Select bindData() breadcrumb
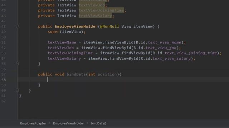This screenshot has height=128, width=229. click(x=98, y=123)
